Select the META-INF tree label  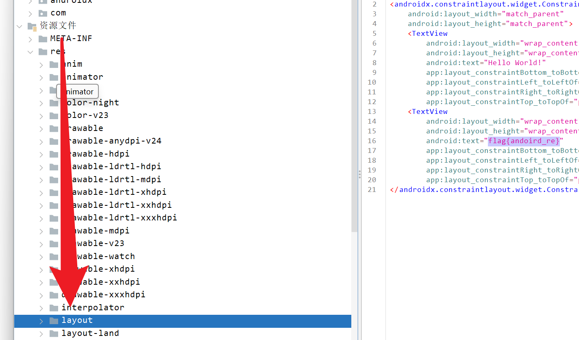tap(71, 39)
